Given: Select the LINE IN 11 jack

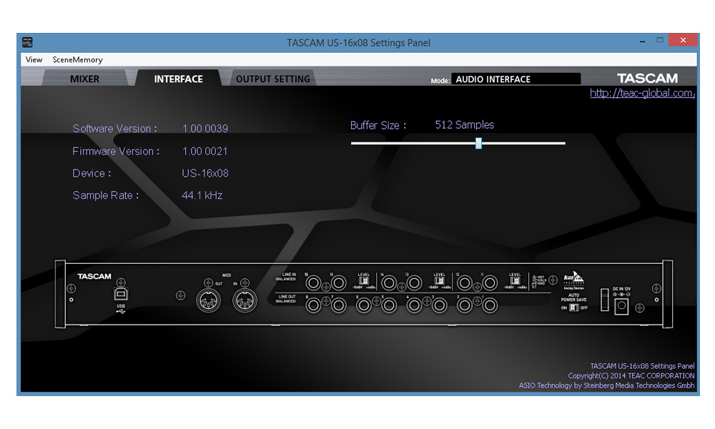Looking at the screenshot, I should (490, 284).
